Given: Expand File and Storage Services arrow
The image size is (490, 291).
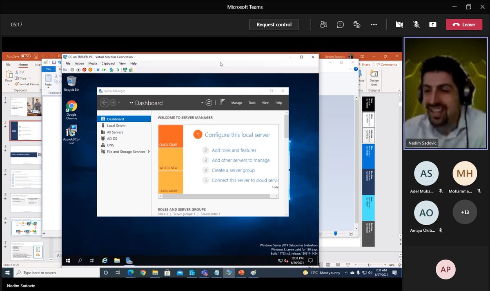Looking at the screenshot, I should tap(149, 152).
